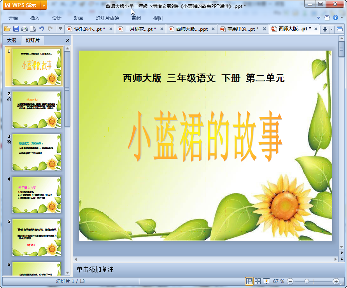Screen dimensions: 347x288
Task: Expand the WPS 演示 dropdown arrow
Action: pyautogui.click(x=44, y=5)
